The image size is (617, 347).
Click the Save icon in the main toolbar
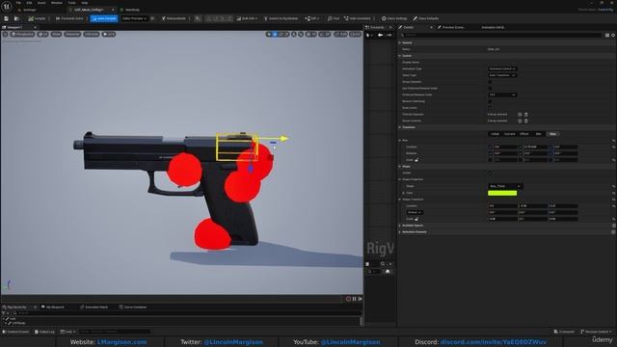click(x=7, y=18)
